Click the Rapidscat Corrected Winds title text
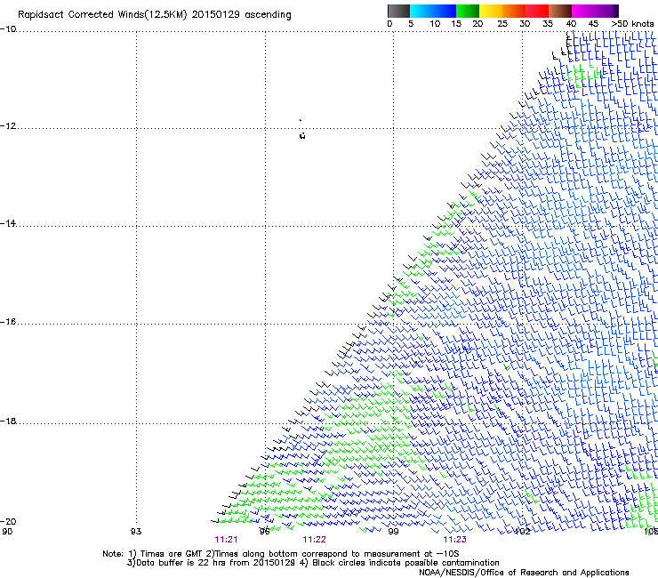This screenshot has height=578, width=658. [x=155, y=14]
